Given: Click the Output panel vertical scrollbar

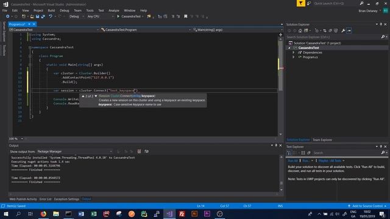Looking at the screenshot, I should pos(282,173).
